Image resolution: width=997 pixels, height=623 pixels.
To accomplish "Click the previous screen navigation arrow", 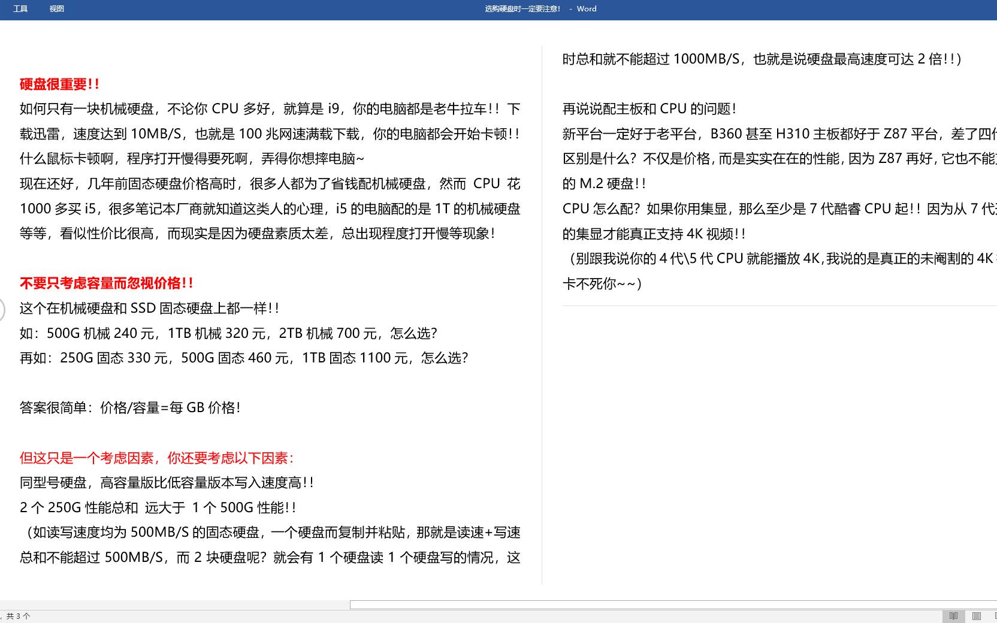I will [3, 310].
